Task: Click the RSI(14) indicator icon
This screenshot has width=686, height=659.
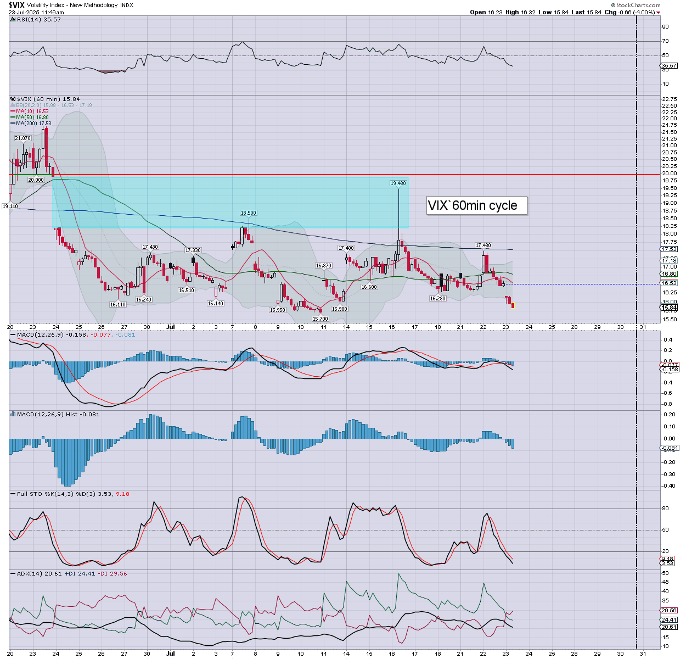Action: tap(13, 19)
